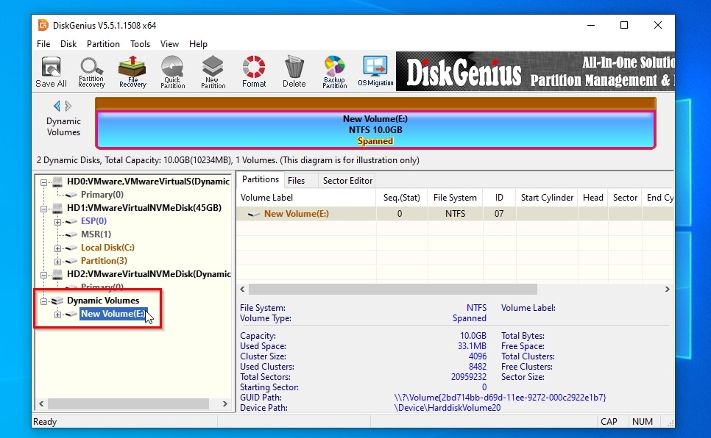The image size is (711, 438).
Task: Click the Save All toolbar icon
Action: tap(51, 72)
